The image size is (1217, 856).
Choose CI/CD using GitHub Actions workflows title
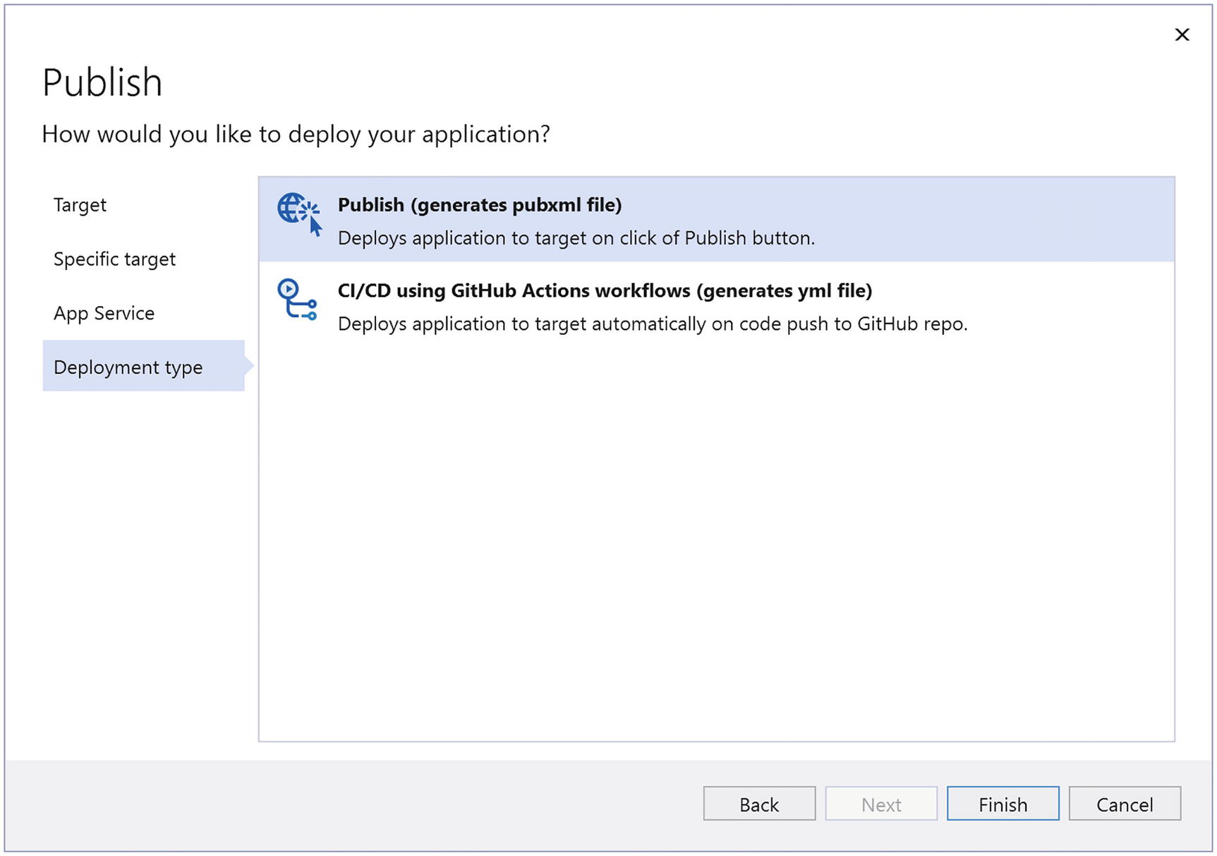605,291
